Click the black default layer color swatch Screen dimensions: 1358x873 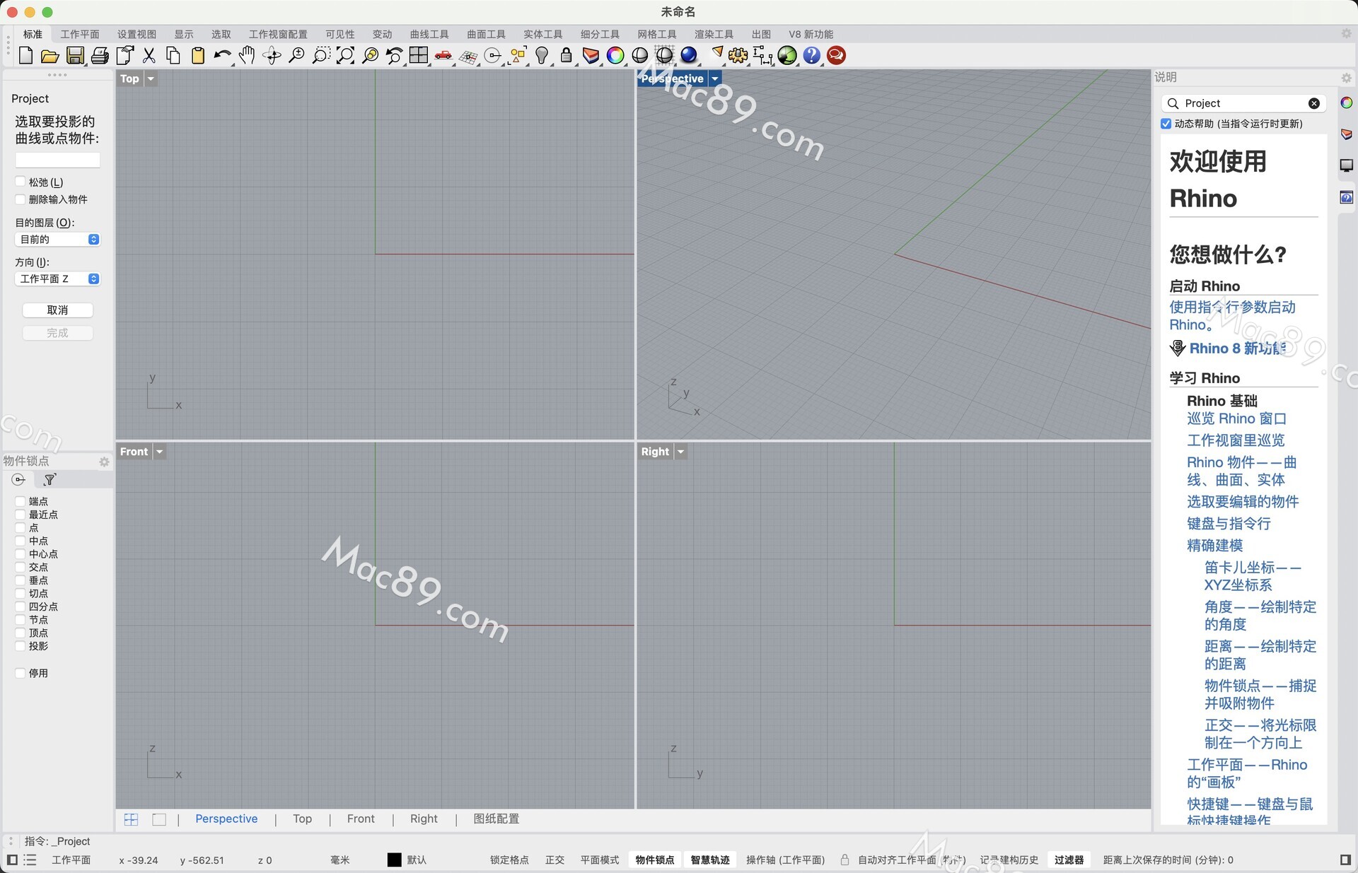coord(394,860)
